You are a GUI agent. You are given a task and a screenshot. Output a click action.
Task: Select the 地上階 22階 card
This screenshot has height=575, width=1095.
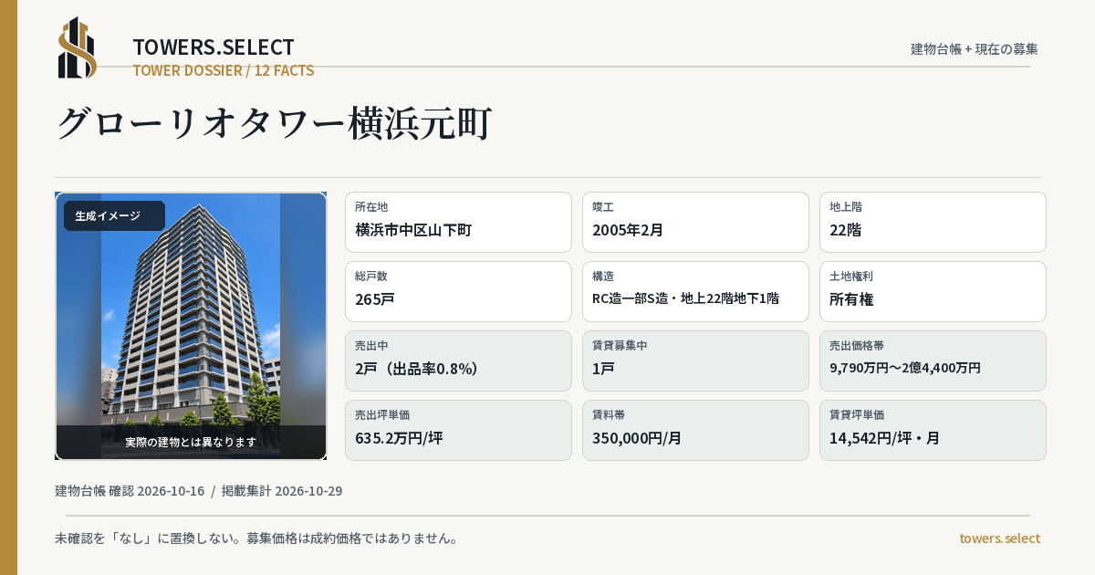coord(933,222)
